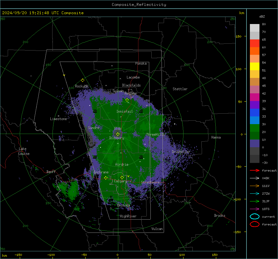Image resolution: width=278 pixels, height=259 pixels.
Task: Click the Lacombe city label
Action: 133,77
